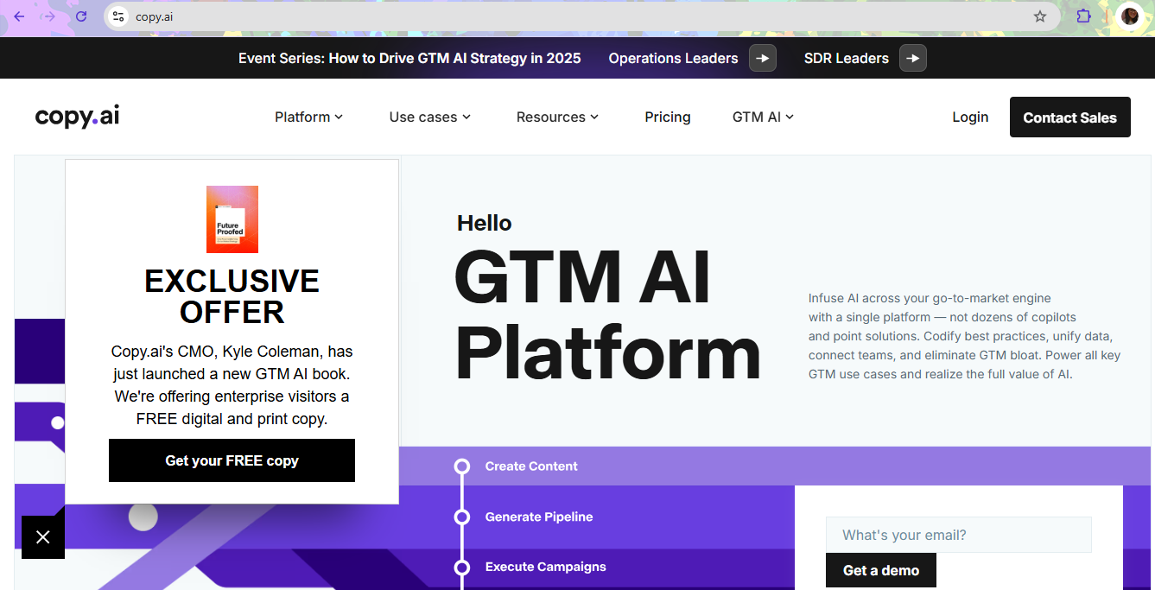
Task: Open the GTM AI dropdown
Action: [x=761, y=117]
